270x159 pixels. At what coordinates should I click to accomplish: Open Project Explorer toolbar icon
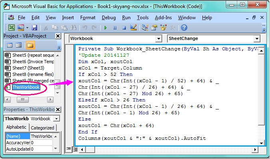pyautogui.click(x=145, y=28)
